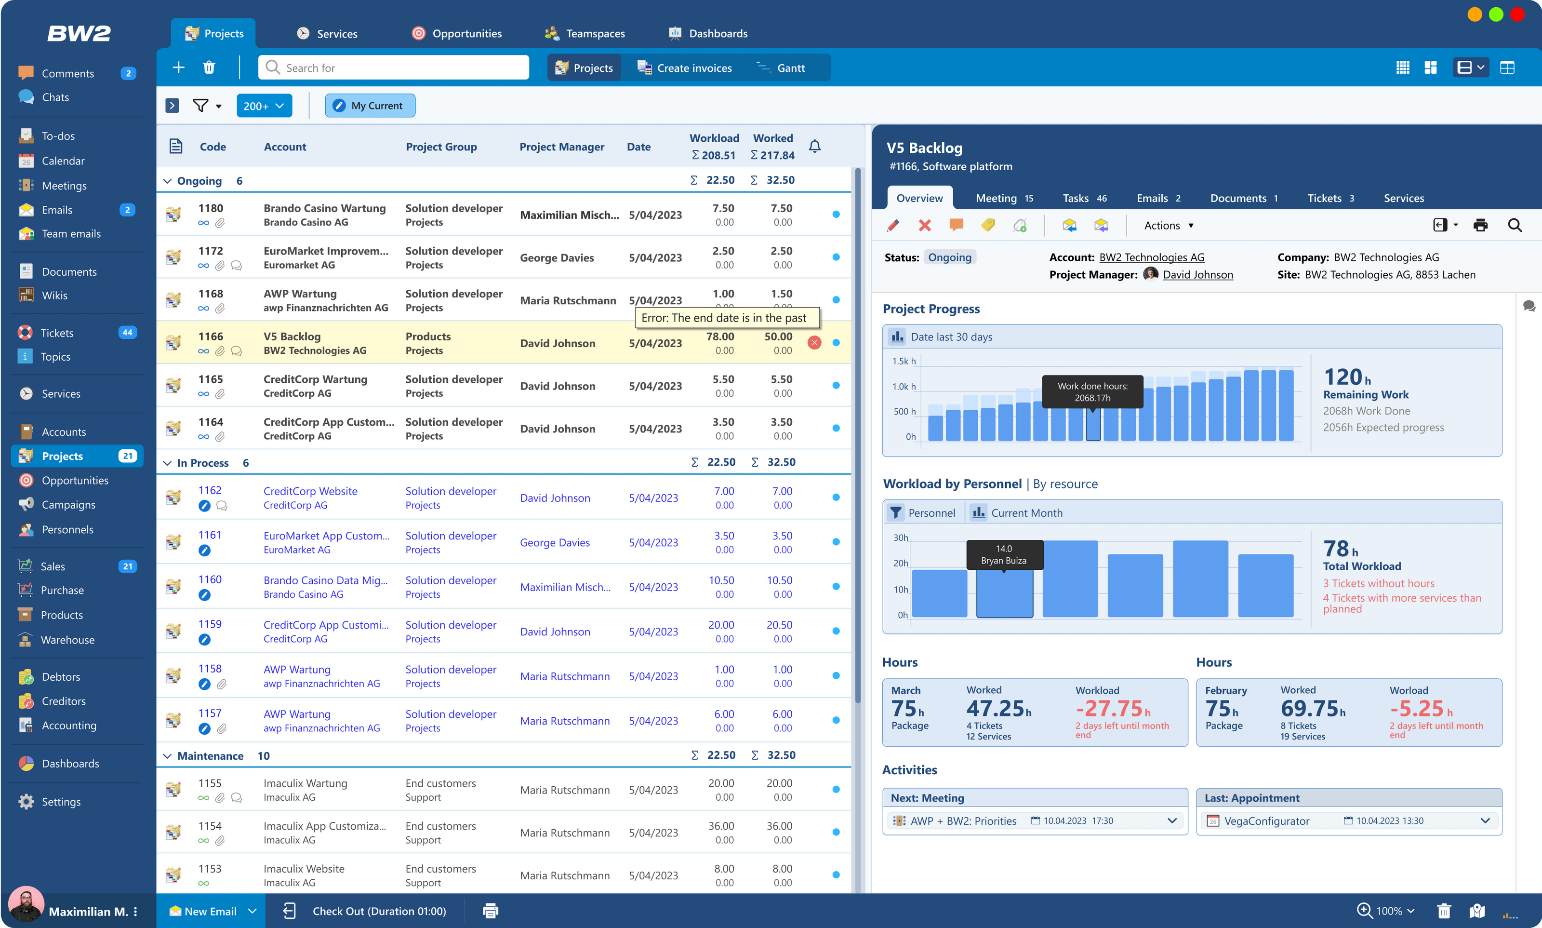Viewport: 1542px width, 928px height.
Task: Click the magnifier search icon in detail panel
Action: (1515, 225)
